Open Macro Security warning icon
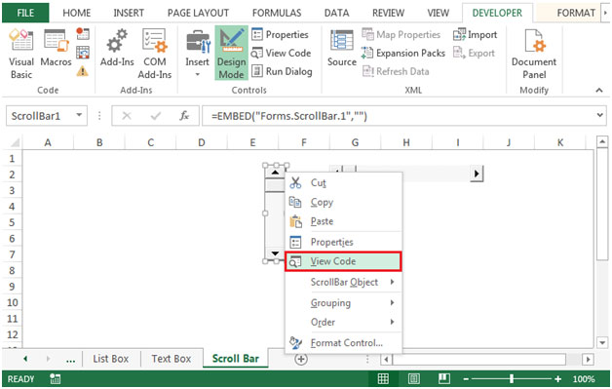 point(83,71)
